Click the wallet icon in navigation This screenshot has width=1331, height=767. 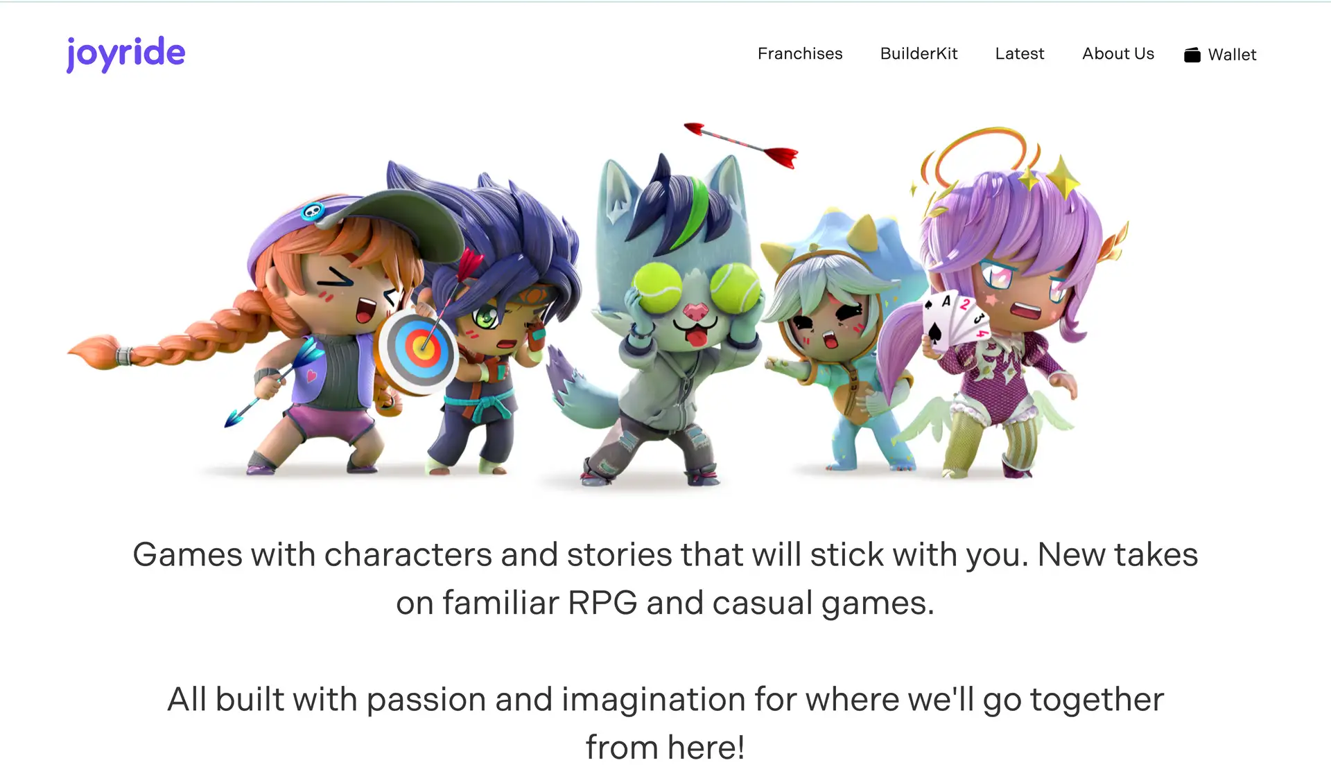click(x=1192, y=55)
